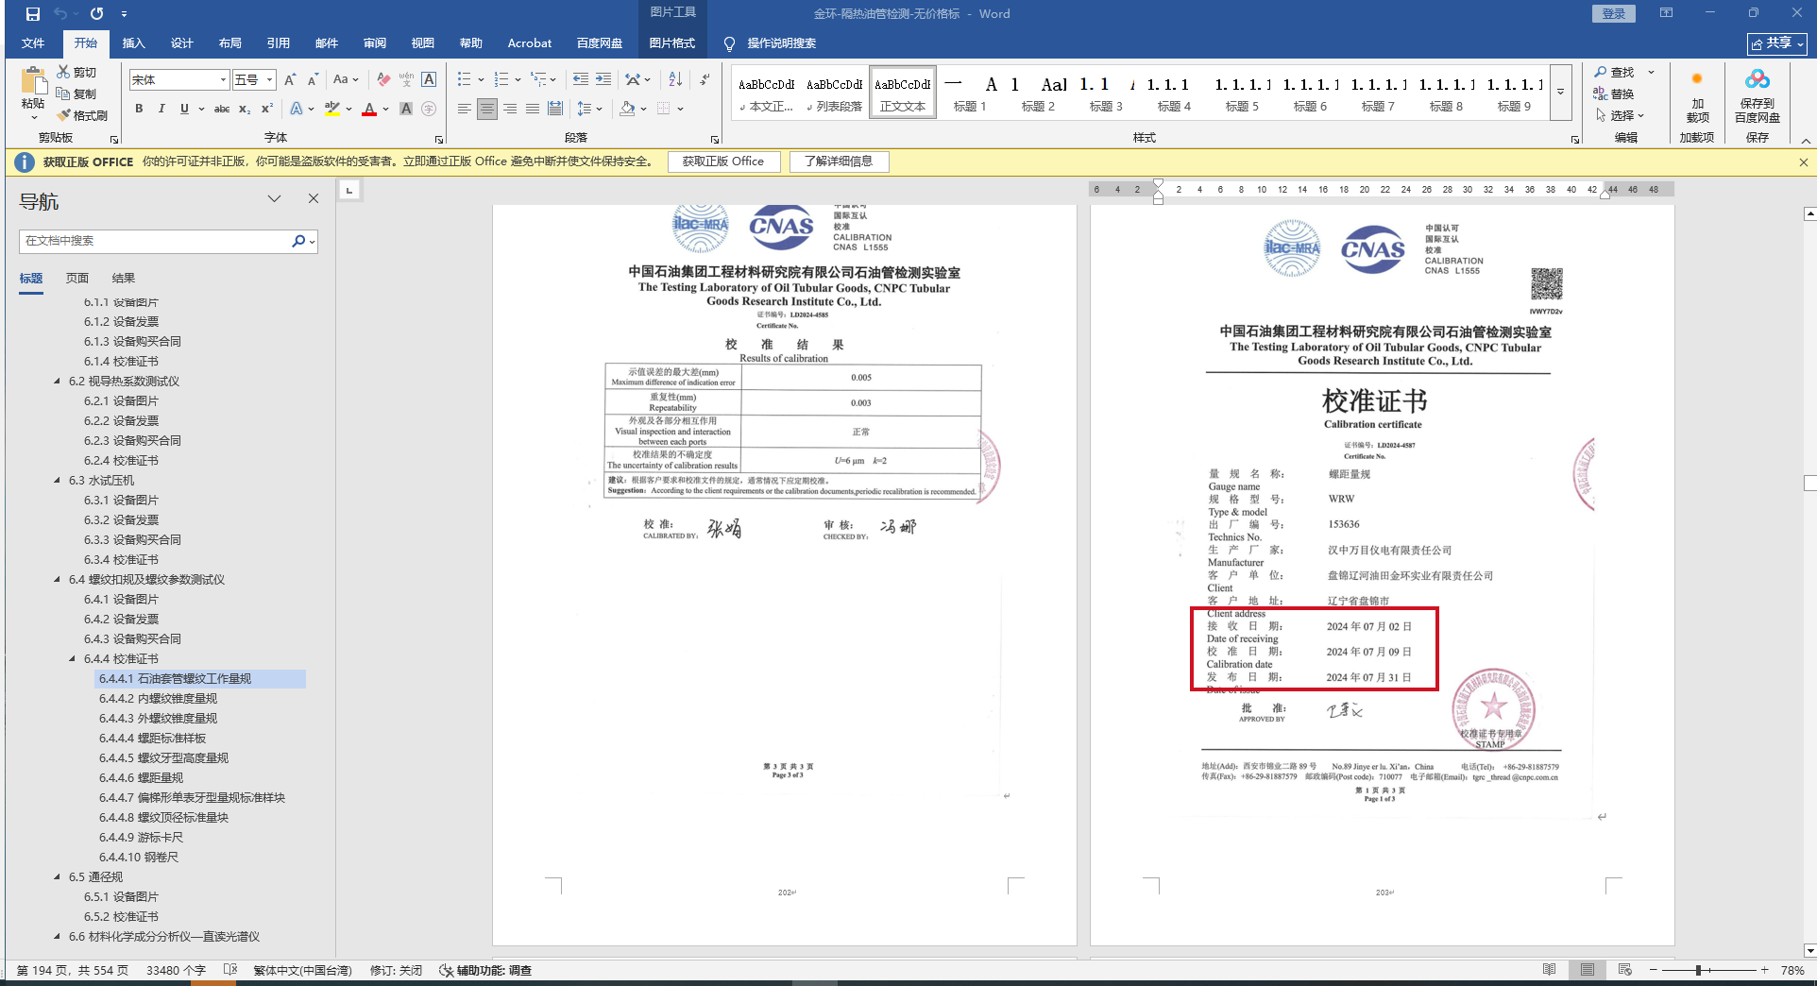
Task: Apply the 列表段落 style
Action: click(x=835, y=93)
